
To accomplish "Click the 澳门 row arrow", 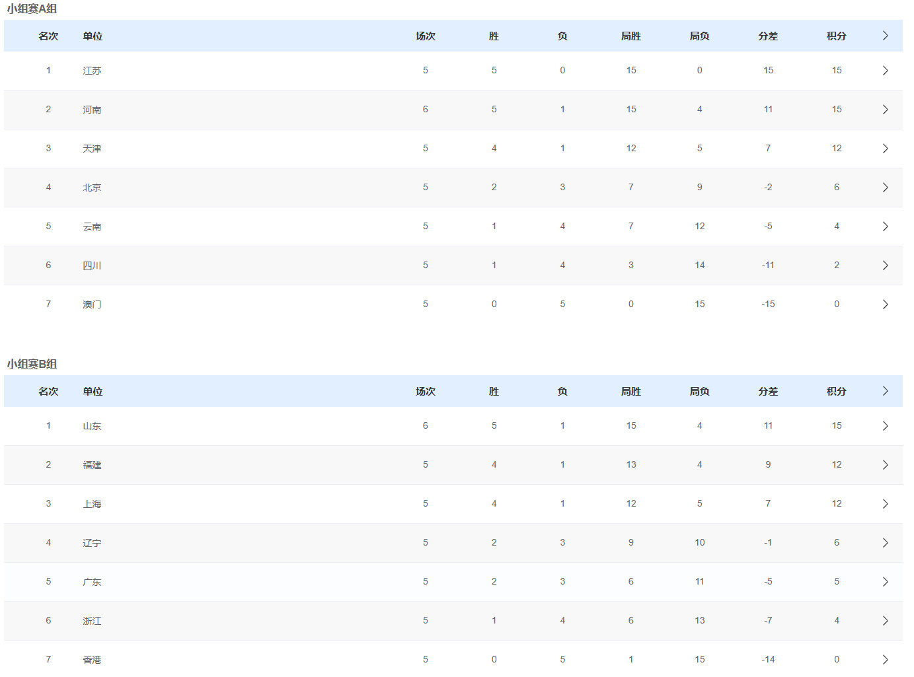I will pyautogui.click(x=885, y=304).
